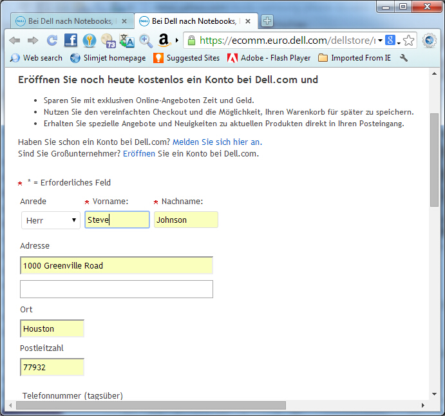
Task: Open the Amazon toolbar icon
Action: point(164,40)
